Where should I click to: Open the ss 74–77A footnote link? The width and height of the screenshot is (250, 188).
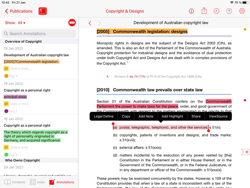pos(137,76)
